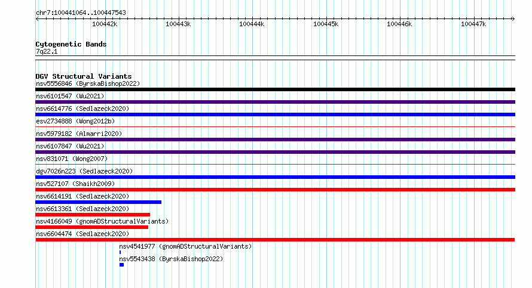
Task: Select the DGV Structural Variants track heading
Action: click(84, 76)
